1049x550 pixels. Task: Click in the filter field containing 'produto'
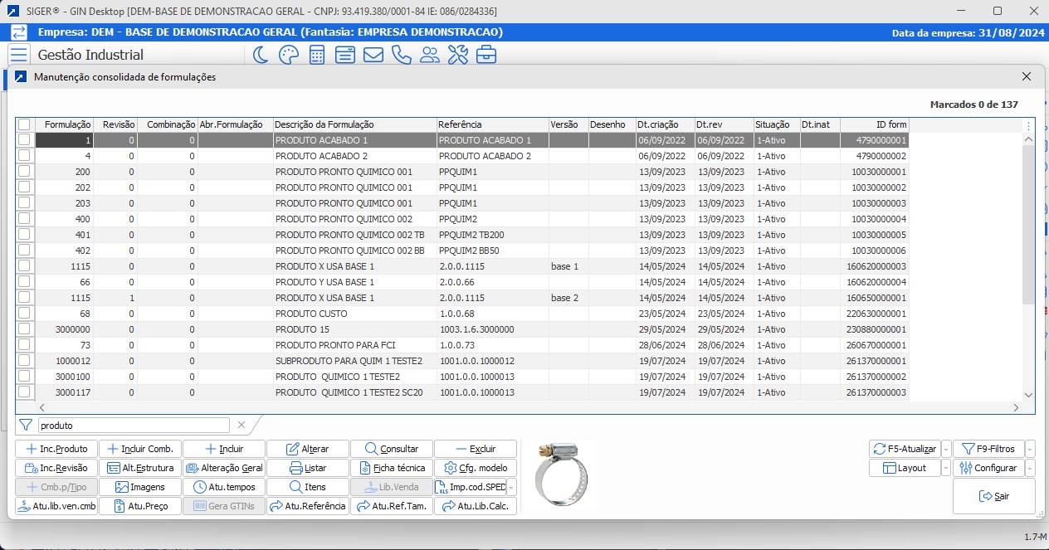[x=133, y=425]
